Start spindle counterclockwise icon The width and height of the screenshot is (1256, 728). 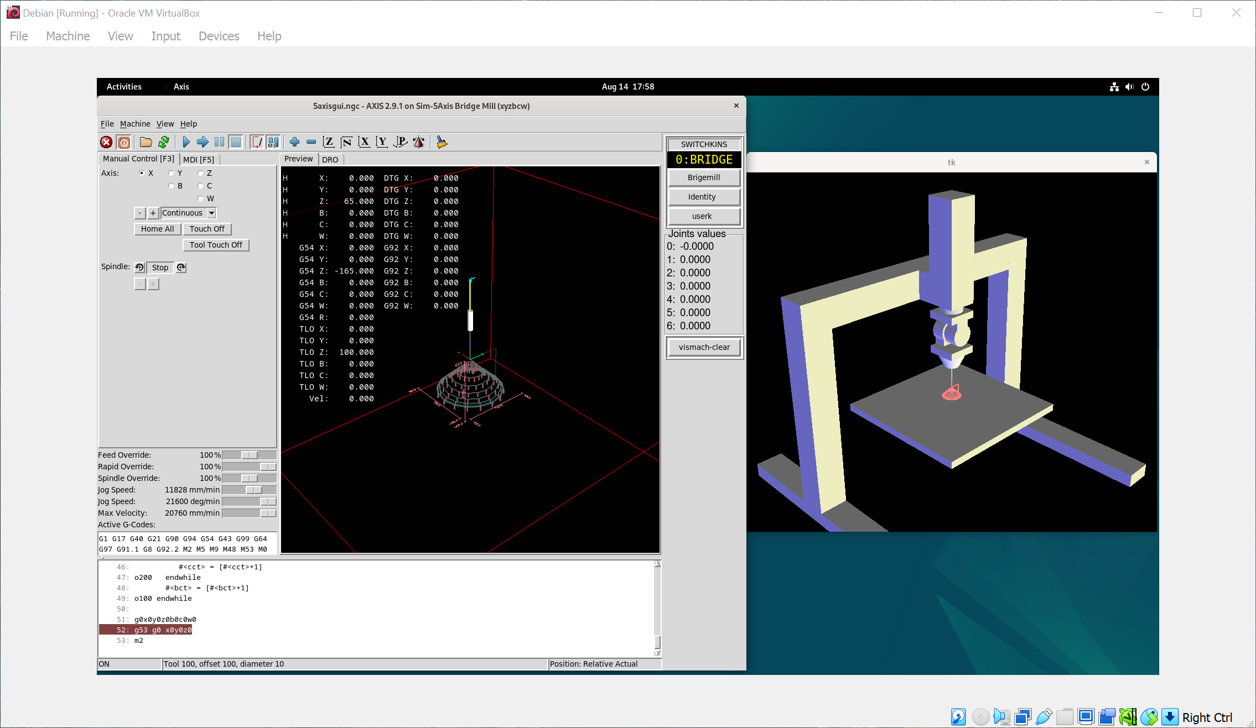pyautogui.click(x=139, y=268)
